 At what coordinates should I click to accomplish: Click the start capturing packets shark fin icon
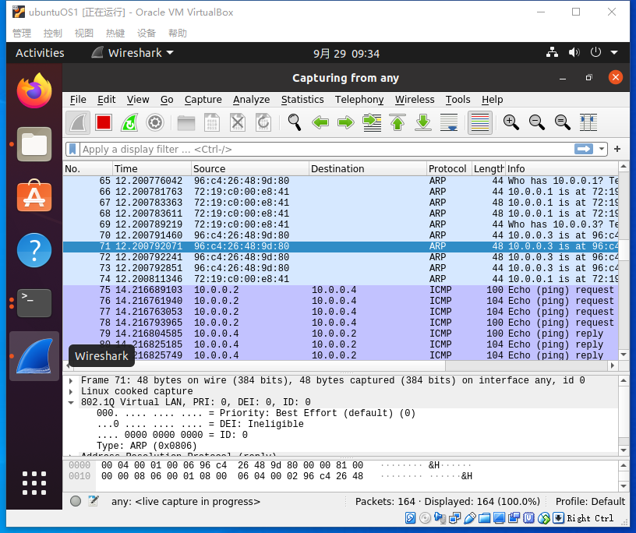tap(78, 122)
